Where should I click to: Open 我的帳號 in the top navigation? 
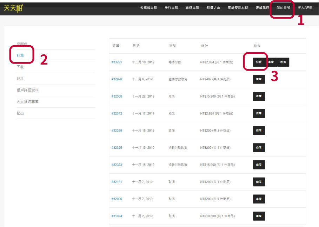(284, 8)
